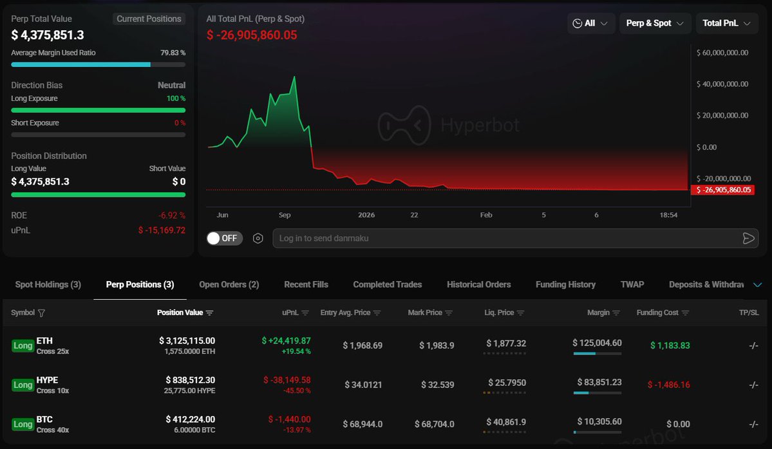Image resolution: width=772 pixels, height=449 pixels.
Task: Click sort icon beside Entry Avg. Price
Action: 377,313
